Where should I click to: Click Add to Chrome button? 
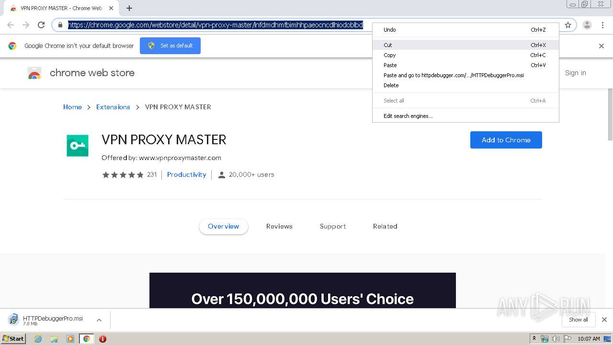506,140
